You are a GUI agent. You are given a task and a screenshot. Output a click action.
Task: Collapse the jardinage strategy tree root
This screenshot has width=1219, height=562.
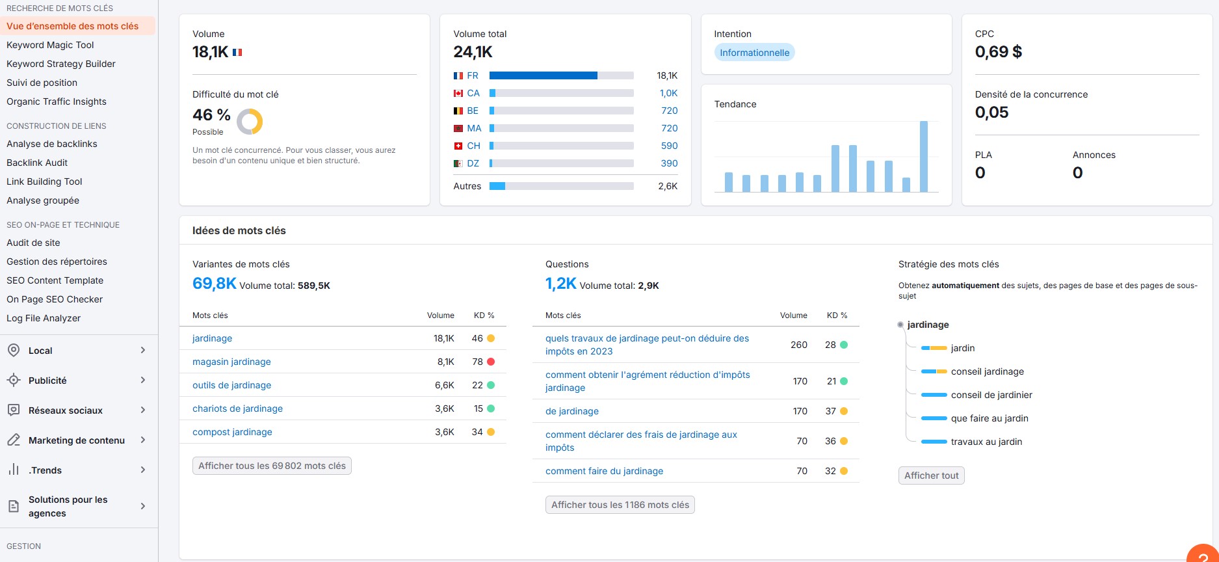click(x=900, y=325)
